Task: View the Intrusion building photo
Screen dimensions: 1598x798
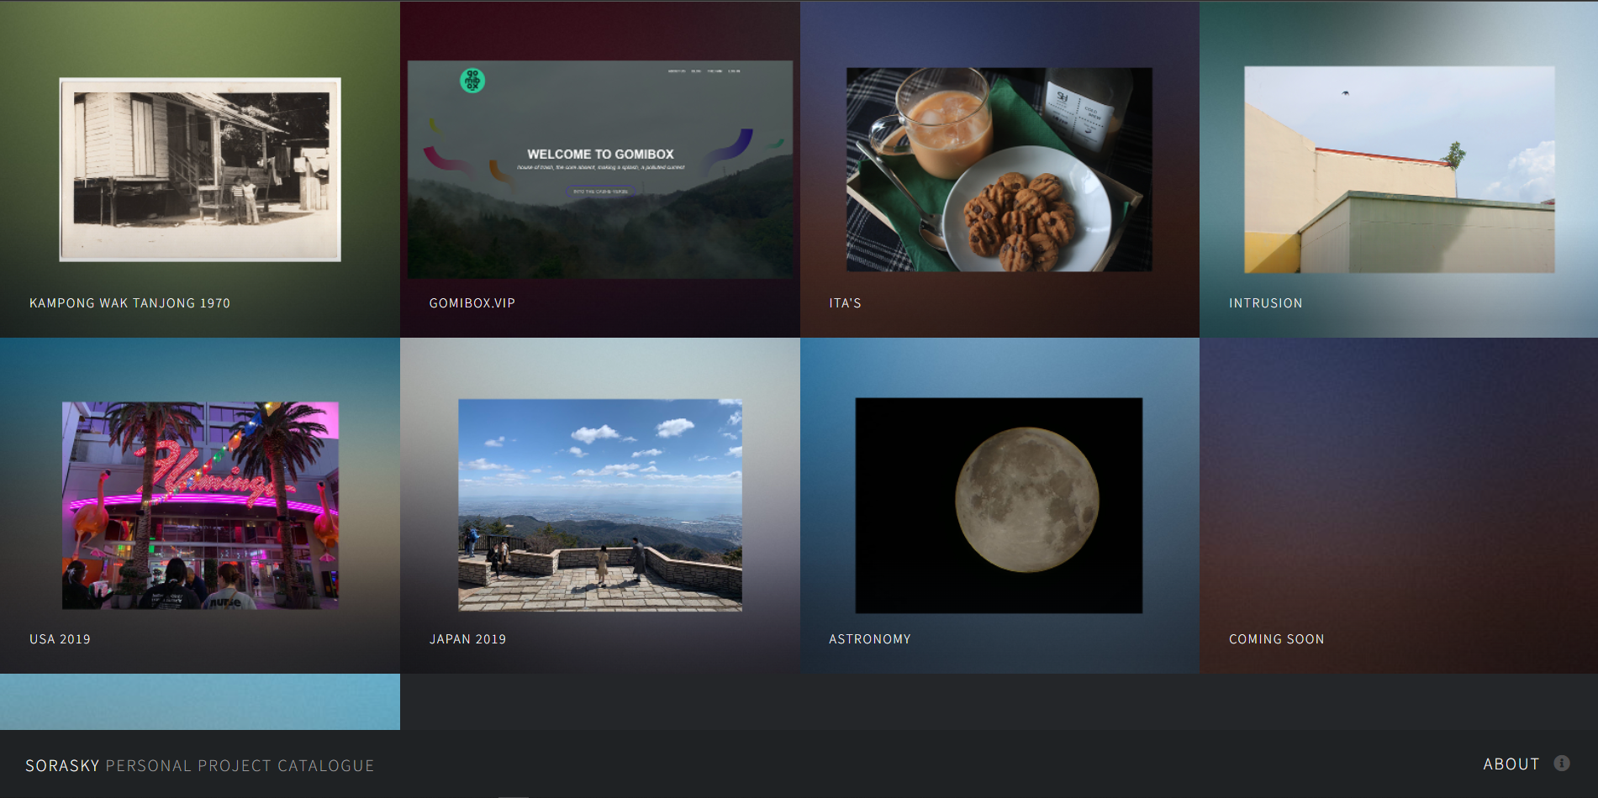Action: point(1399,169)
